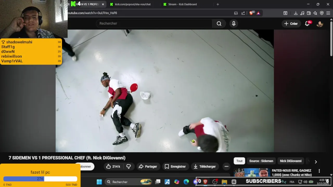Start voice search with microphone icon
Screen dimensions: 333x187
click(234, 24)
